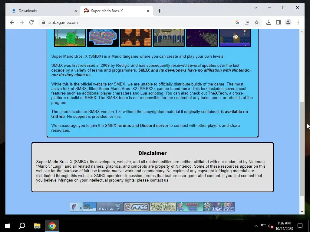Image resolution: width=310 pixels, height=232 pixels.
Task: Click the MFGG affiliate banner
Action: (x=137, y=207)
